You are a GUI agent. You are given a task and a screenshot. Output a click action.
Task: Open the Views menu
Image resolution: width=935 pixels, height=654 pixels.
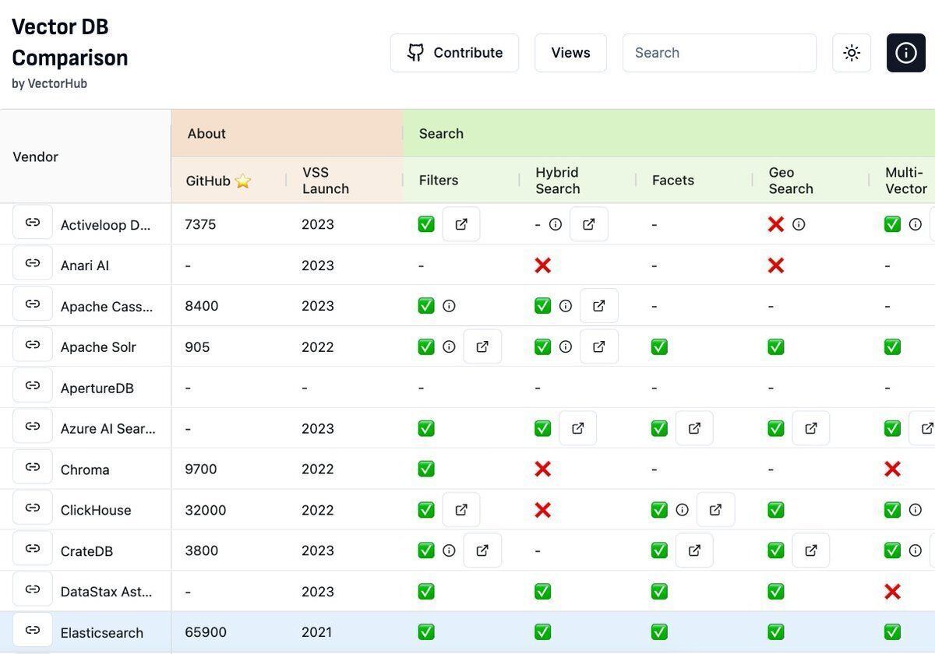[x=570, y=53]
